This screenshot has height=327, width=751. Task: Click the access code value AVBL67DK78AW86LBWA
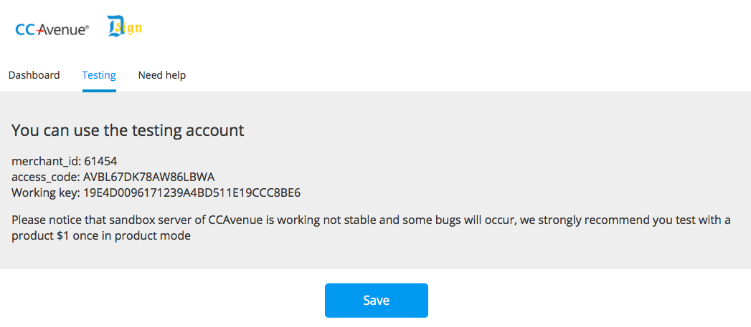tap(149, 177)
